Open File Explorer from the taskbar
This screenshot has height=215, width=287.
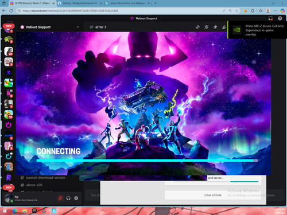(25, 211)
